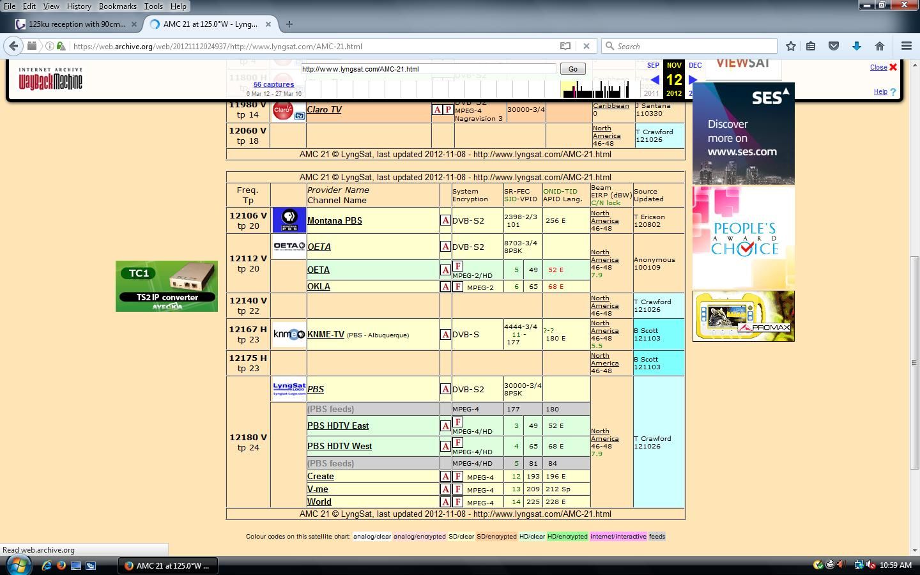Click the Wayback Machine Go button
This screenshot has height=575, width=920.
[572, 69]
